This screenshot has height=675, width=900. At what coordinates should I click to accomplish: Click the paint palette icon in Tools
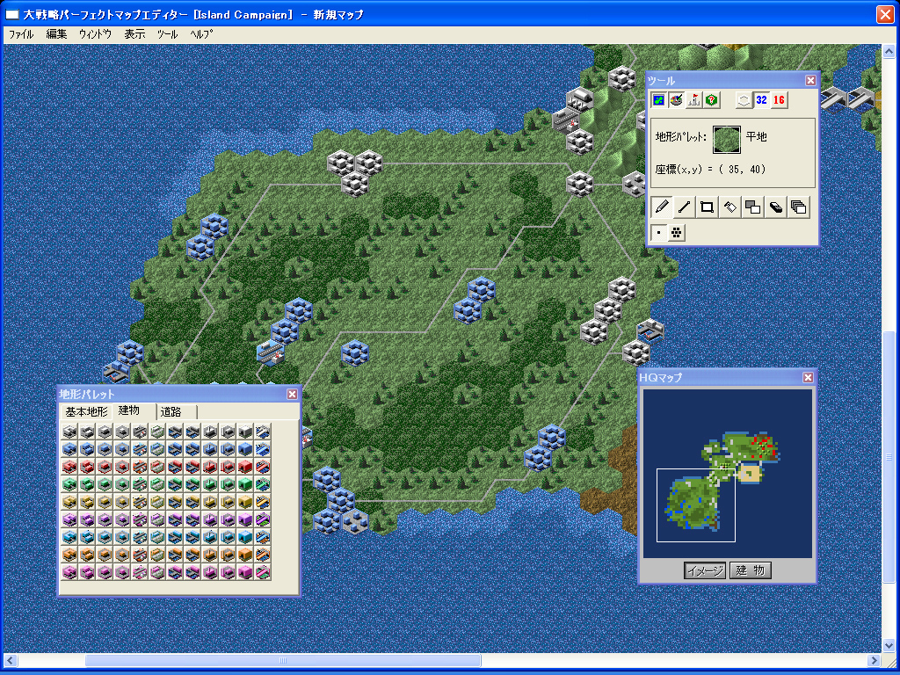[x=676, y=100]
